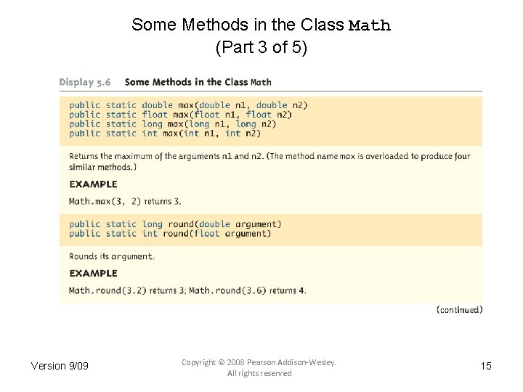This screenshot has height=392, width=523.
Task: Click the "(Part 3 of 5)" subtitle
Action: coord(261,48)
